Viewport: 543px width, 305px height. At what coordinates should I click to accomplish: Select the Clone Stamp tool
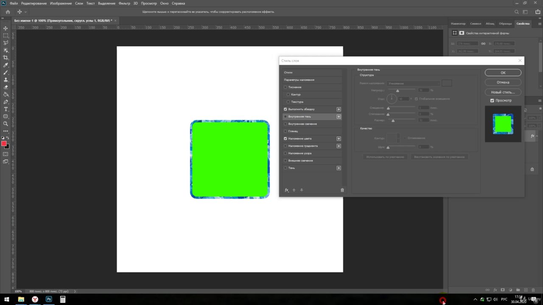(x=6, y=80)
